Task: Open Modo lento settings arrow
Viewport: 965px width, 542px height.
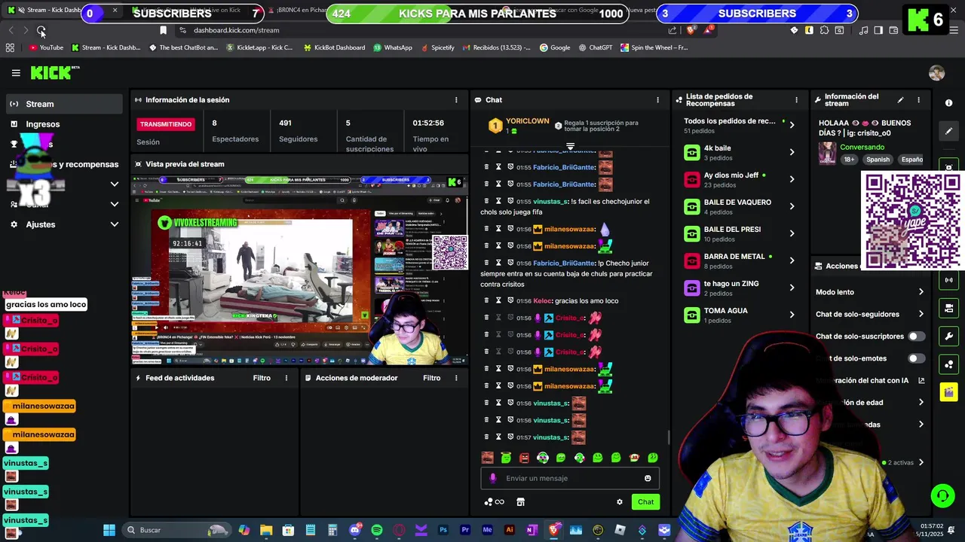Action: (921, 292)
